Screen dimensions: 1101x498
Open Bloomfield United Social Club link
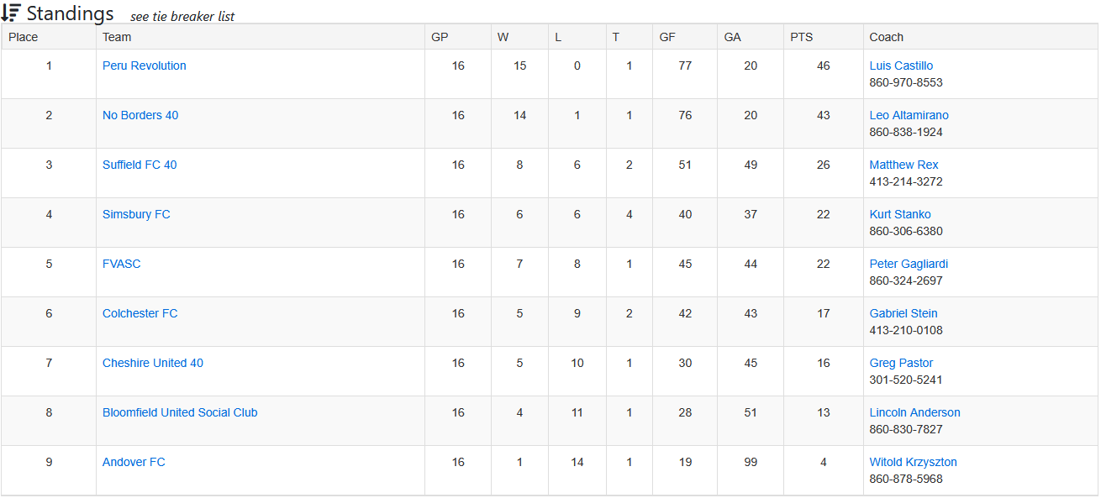(180, 412)
